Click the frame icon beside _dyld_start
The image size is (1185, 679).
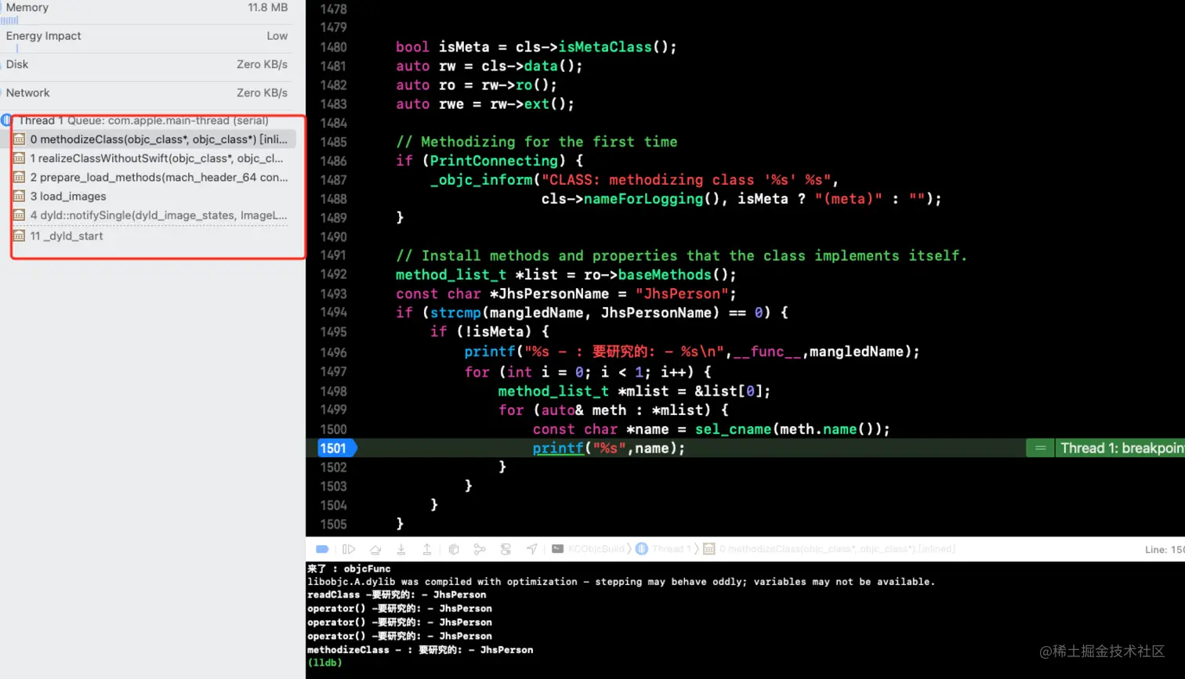point(19,236)
